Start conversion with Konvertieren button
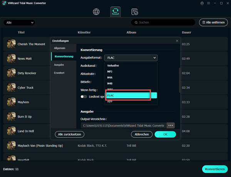 (x=215, y=169)
